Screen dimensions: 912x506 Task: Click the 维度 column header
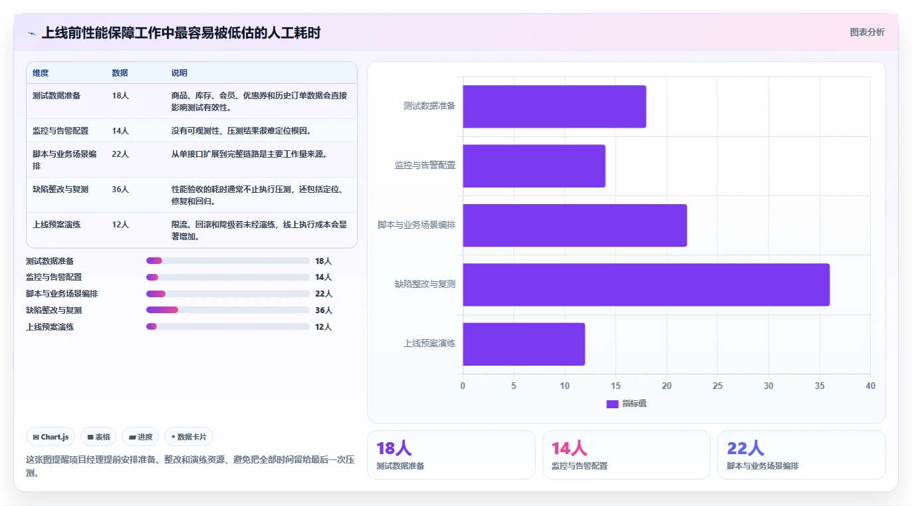pyautogui.click(x=41, y=73)
